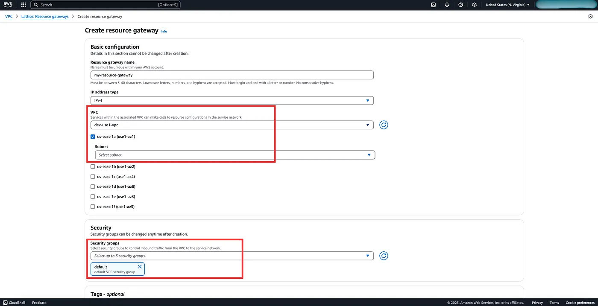Click the Tags - optional section heading
Screen dimensions: 598x306
coord(108,294)
